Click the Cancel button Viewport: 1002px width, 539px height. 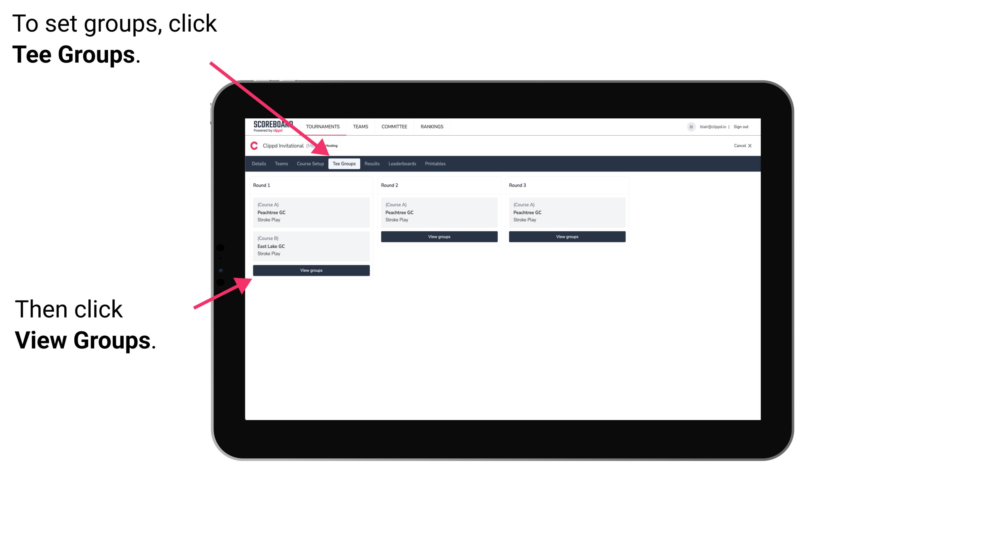coord(742,146)
